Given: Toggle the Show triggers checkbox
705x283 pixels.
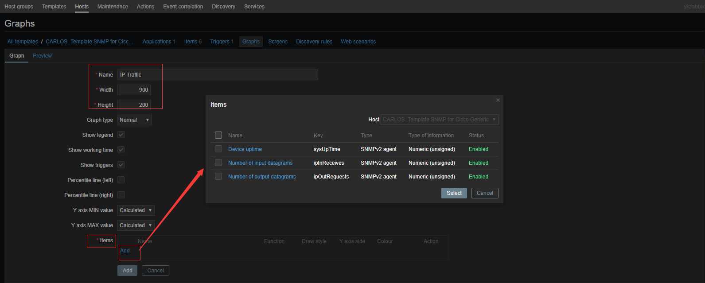Looking at the screenshot, I should click(121, 165).
